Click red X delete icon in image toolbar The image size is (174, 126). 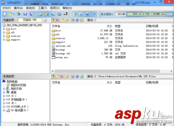[57, 20]
